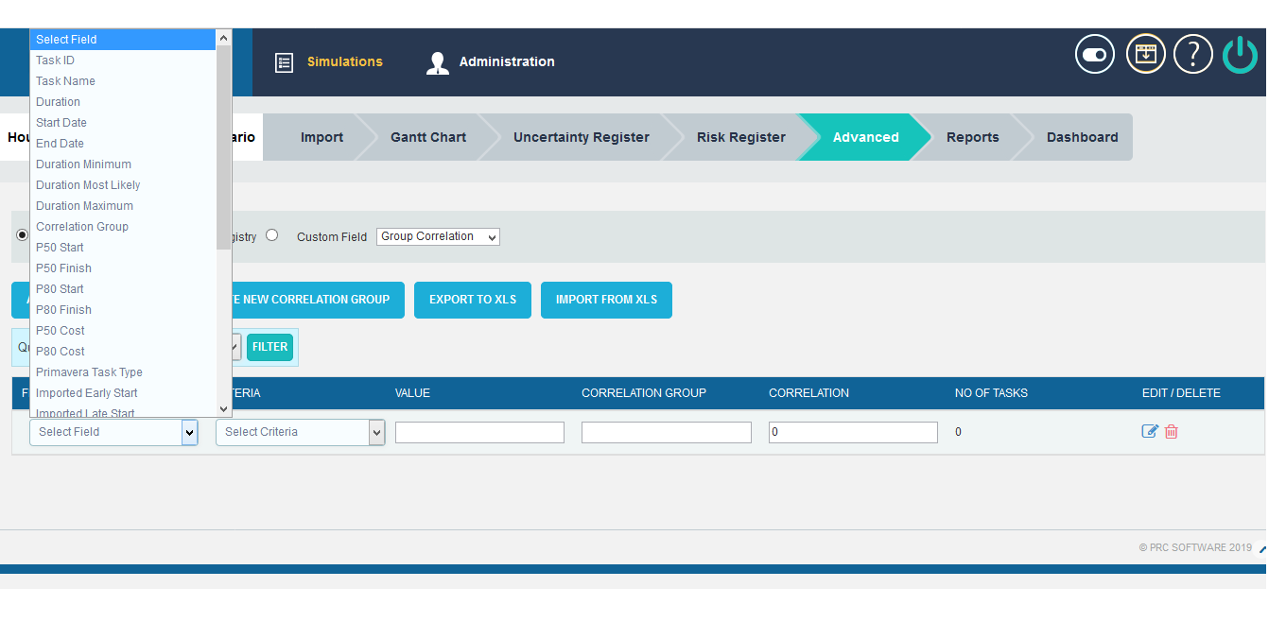Select the leftmost radio button above the buttons
This screenshot has height=622, width=1286.
click(21, 235)
